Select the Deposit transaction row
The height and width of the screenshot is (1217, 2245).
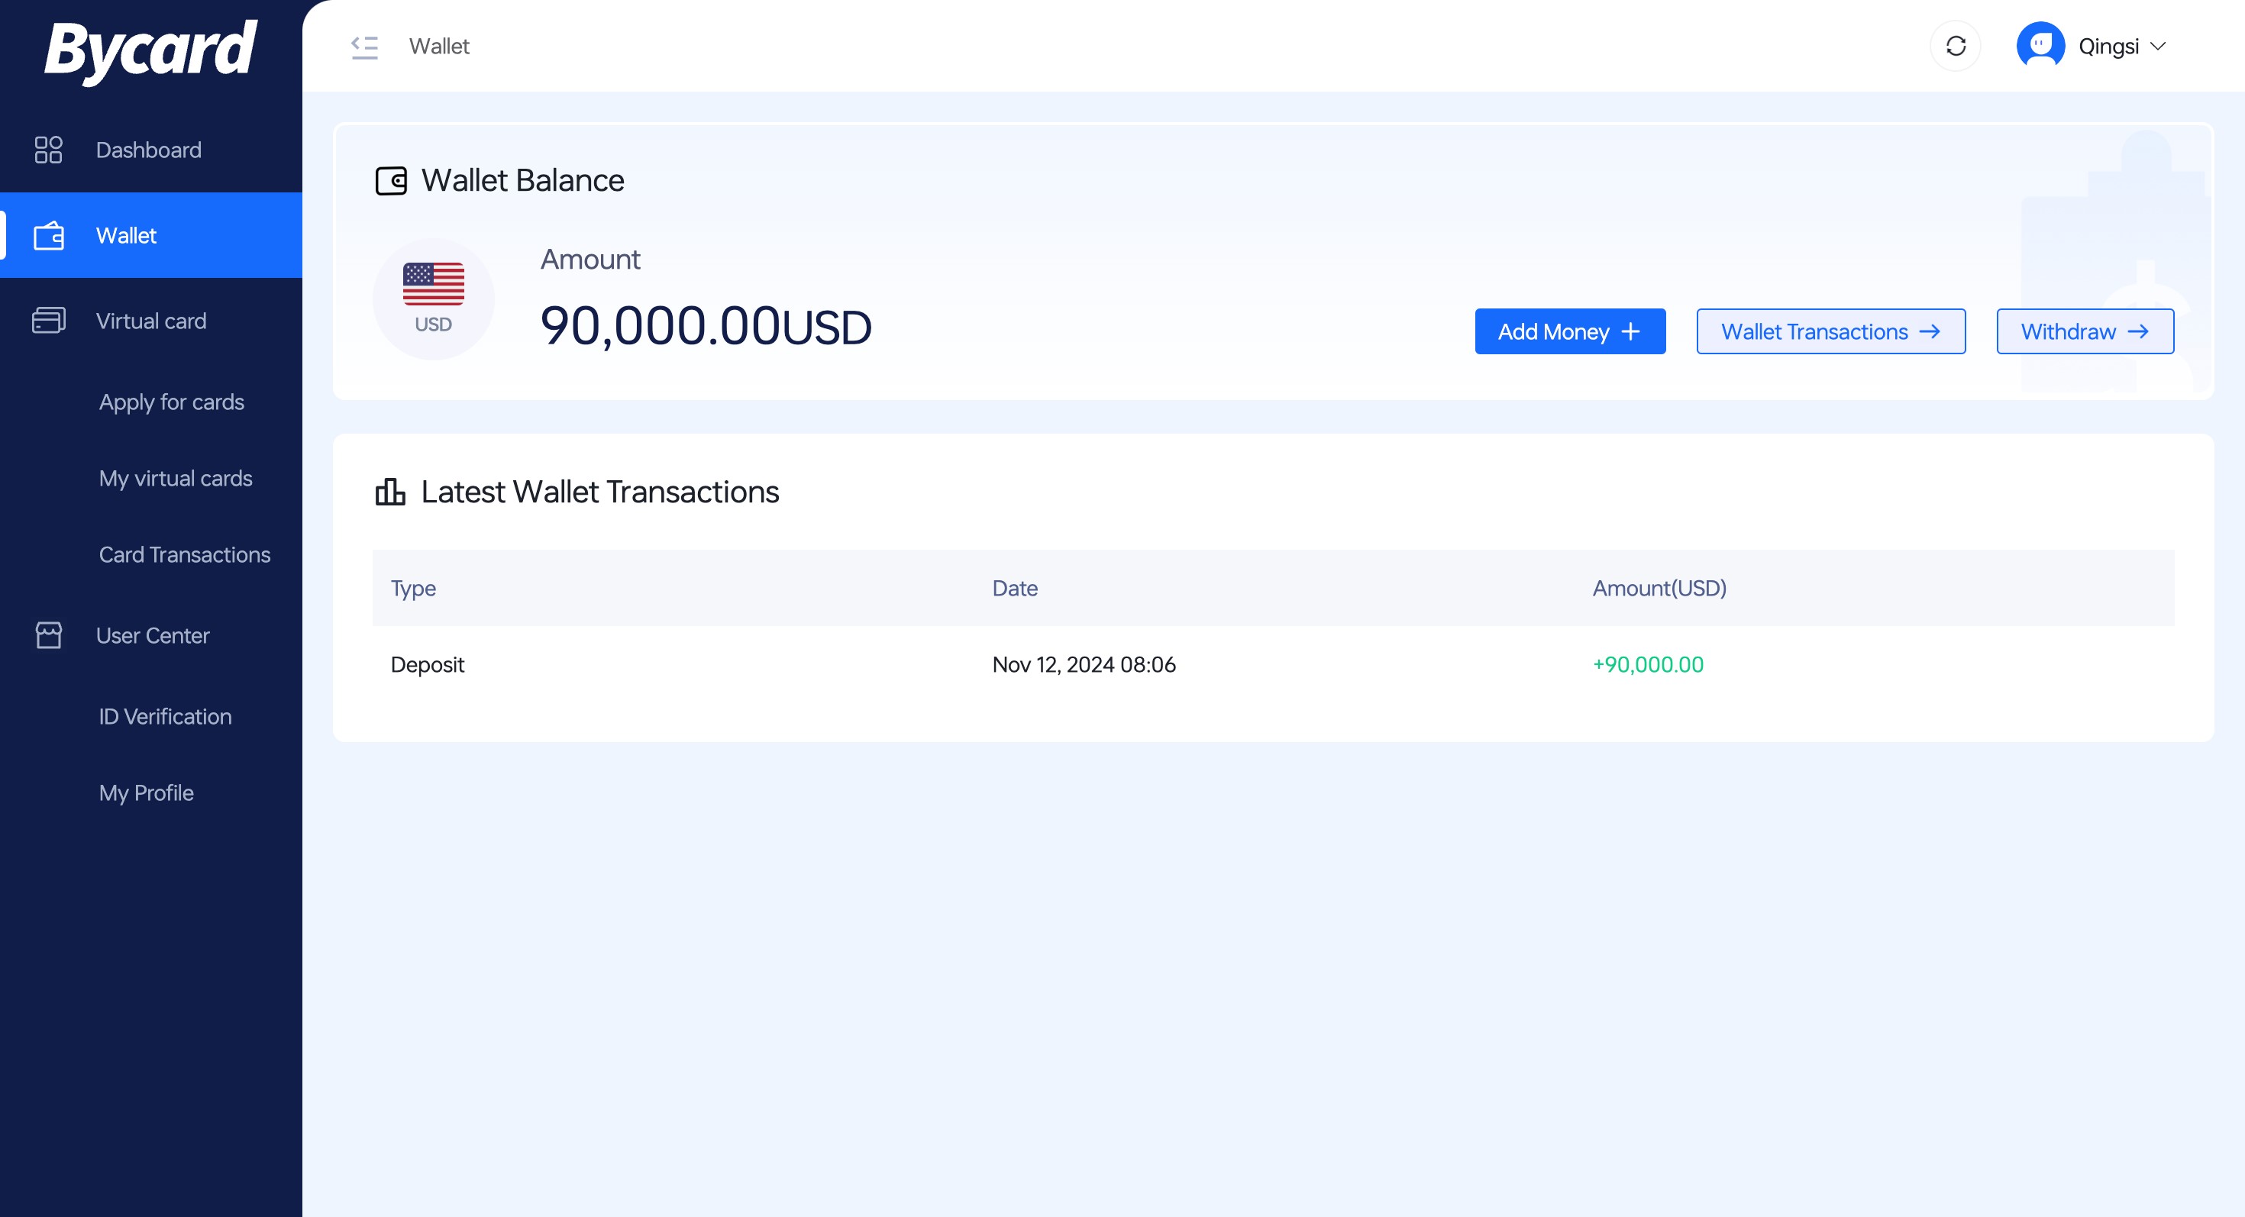click(x=427, y=663)
